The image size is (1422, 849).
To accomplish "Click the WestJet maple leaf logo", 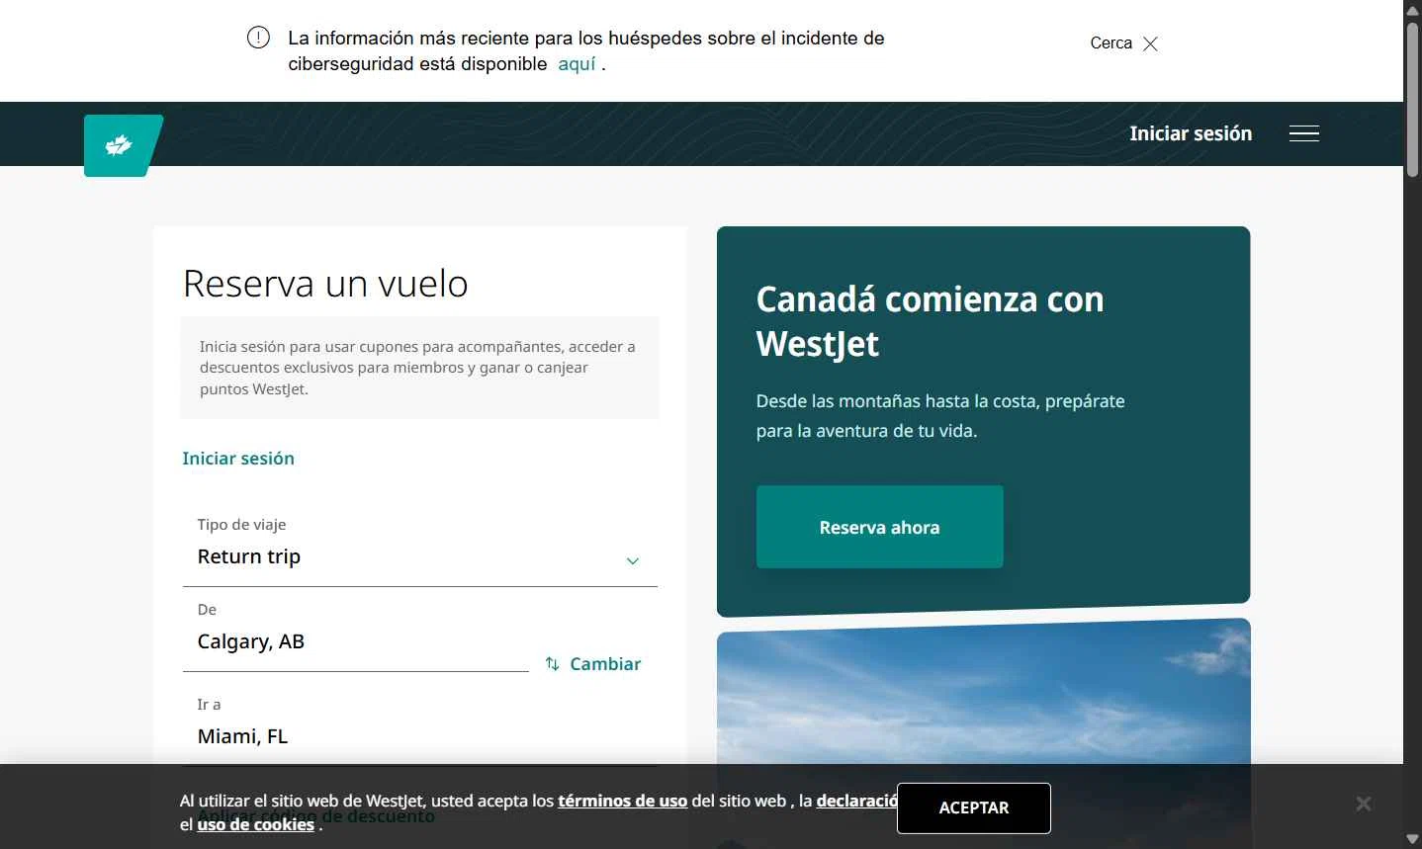I will [x=123, y=145].
